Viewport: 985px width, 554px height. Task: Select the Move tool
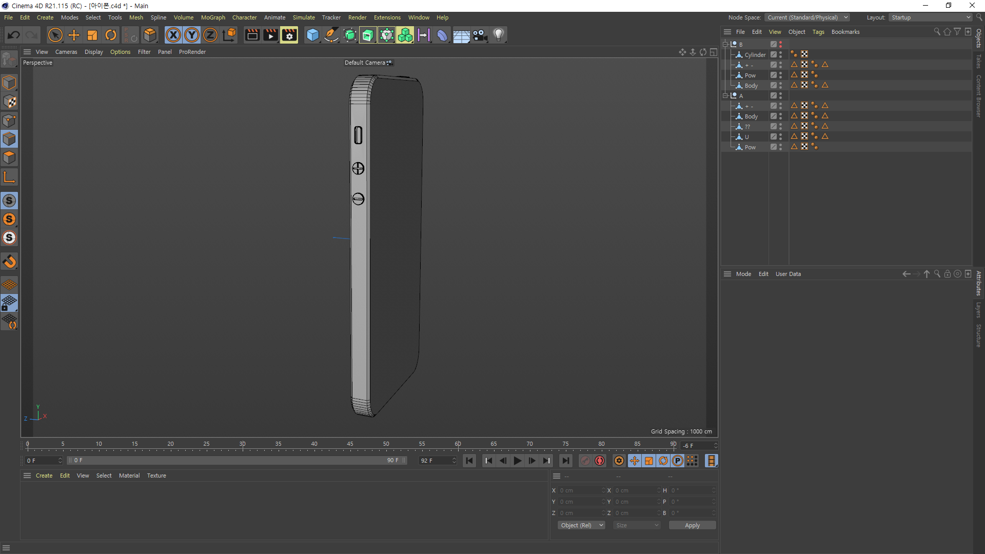point(74,35)
